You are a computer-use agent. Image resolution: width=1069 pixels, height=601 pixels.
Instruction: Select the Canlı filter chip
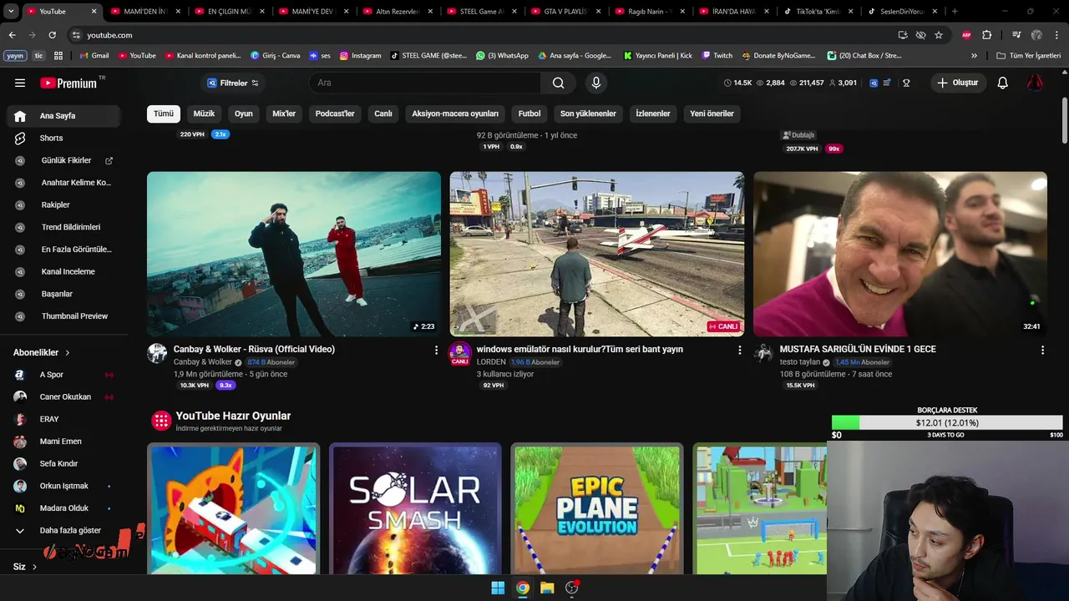coord(383,114)
